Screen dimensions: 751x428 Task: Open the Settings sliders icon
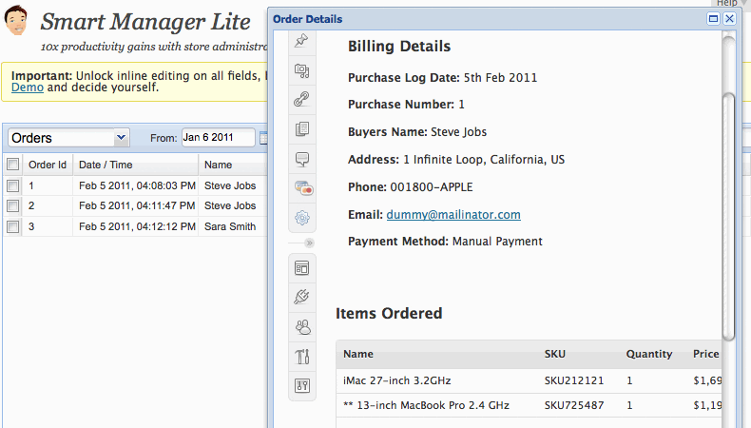[302, 385]
